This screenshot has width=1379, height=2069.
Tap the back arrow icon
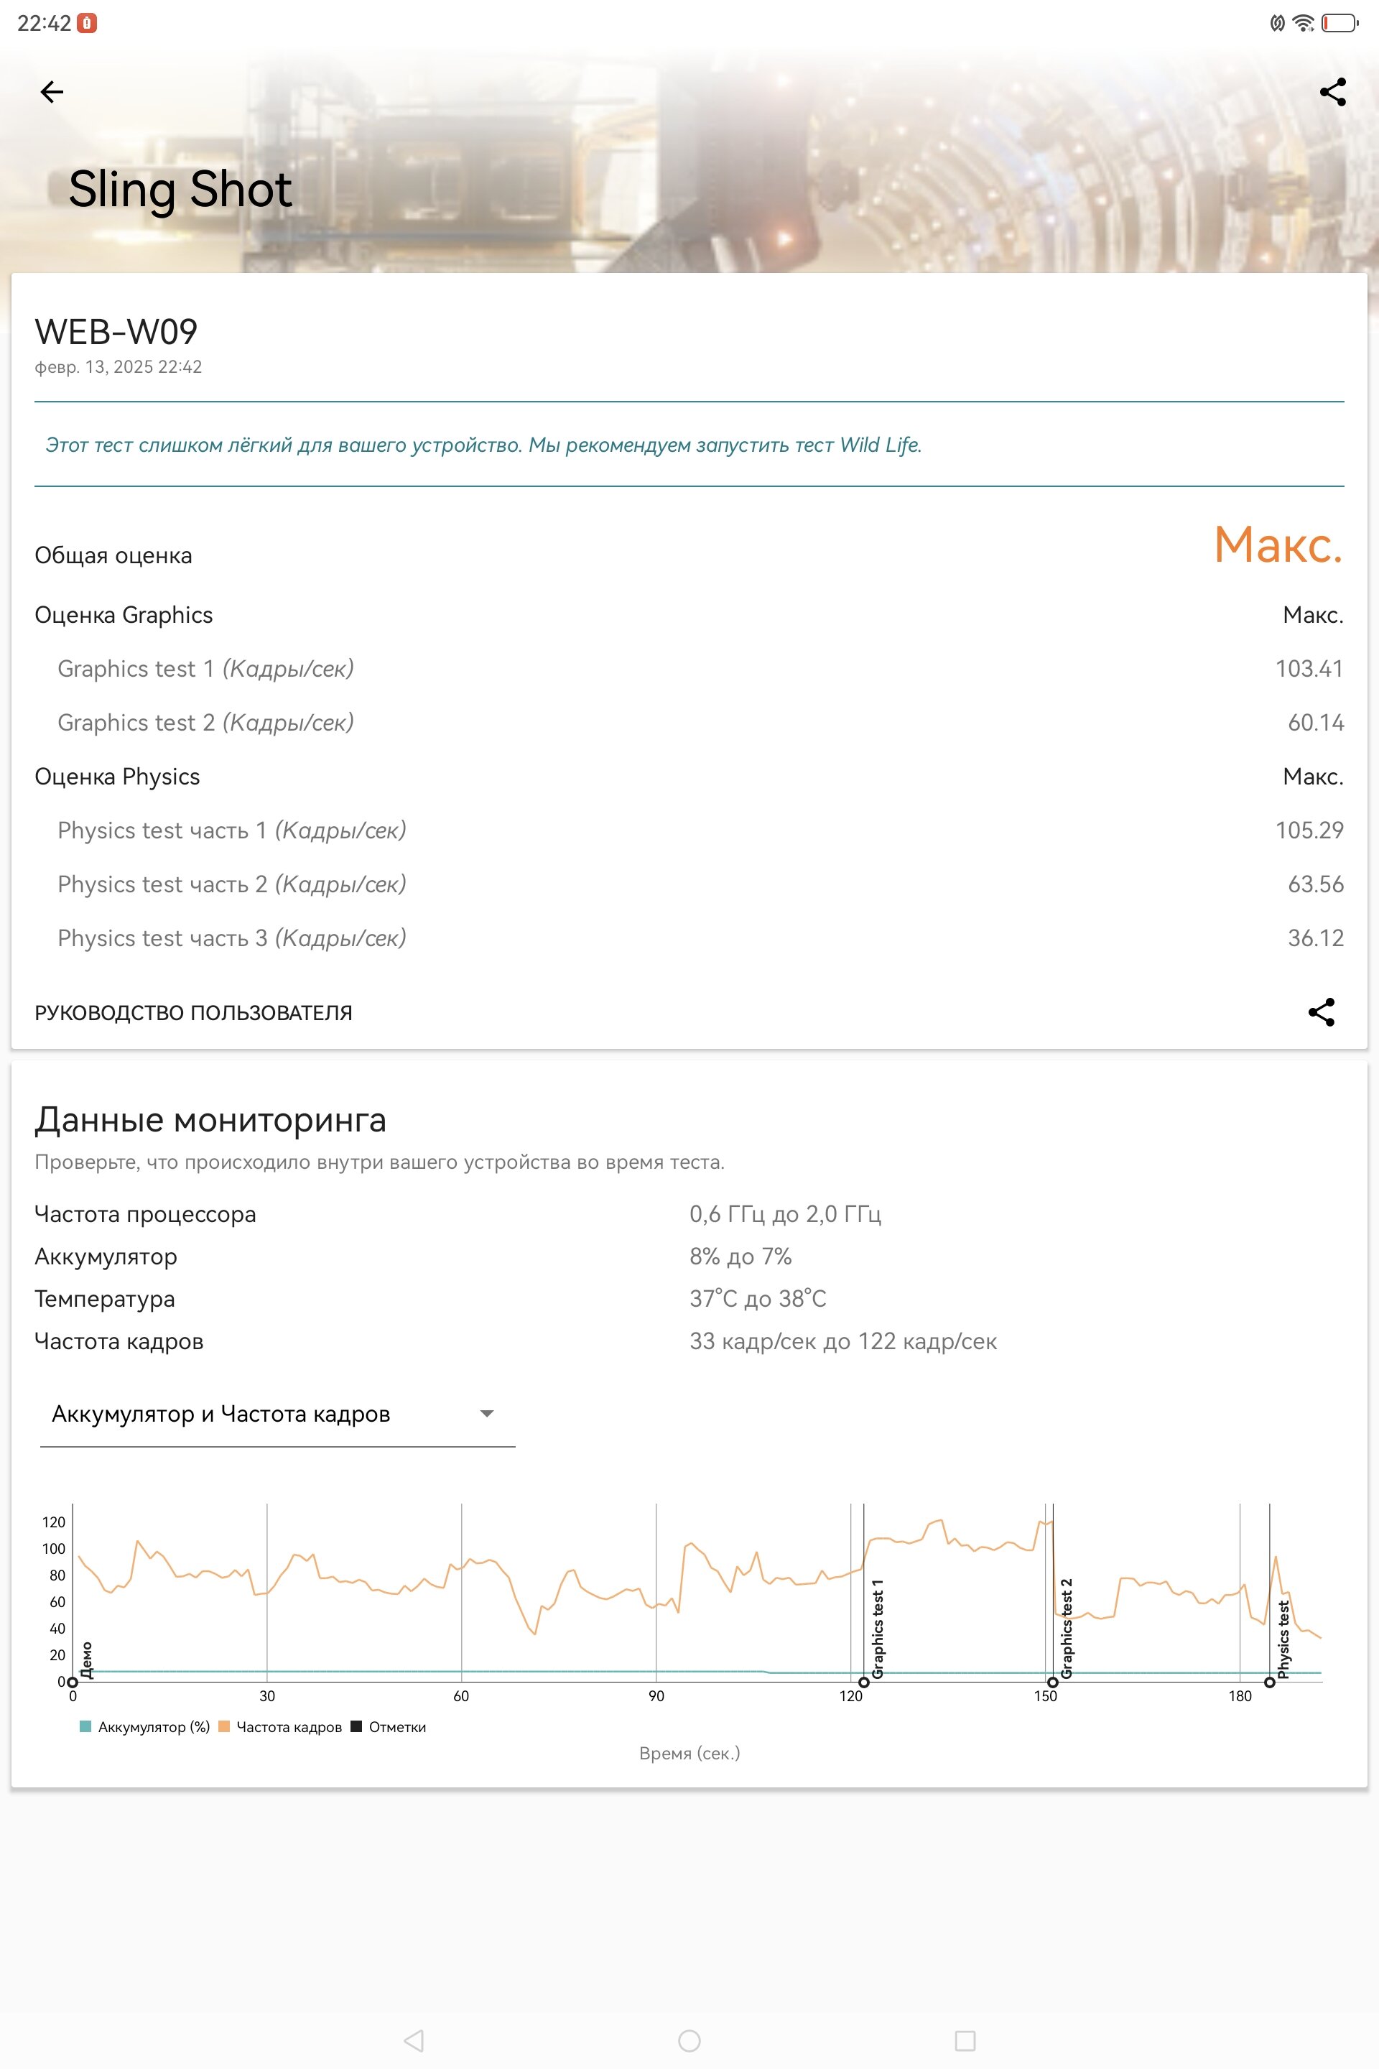pyautogui.click(x=52, y=91)
